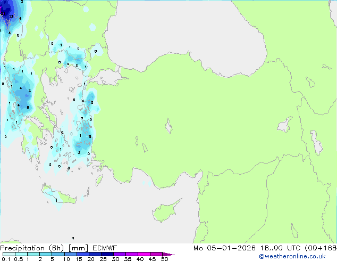The image size is (337, 261).
Task: Select the 25–30 mm dark blue legend box
Action: (x=107, y=254)
